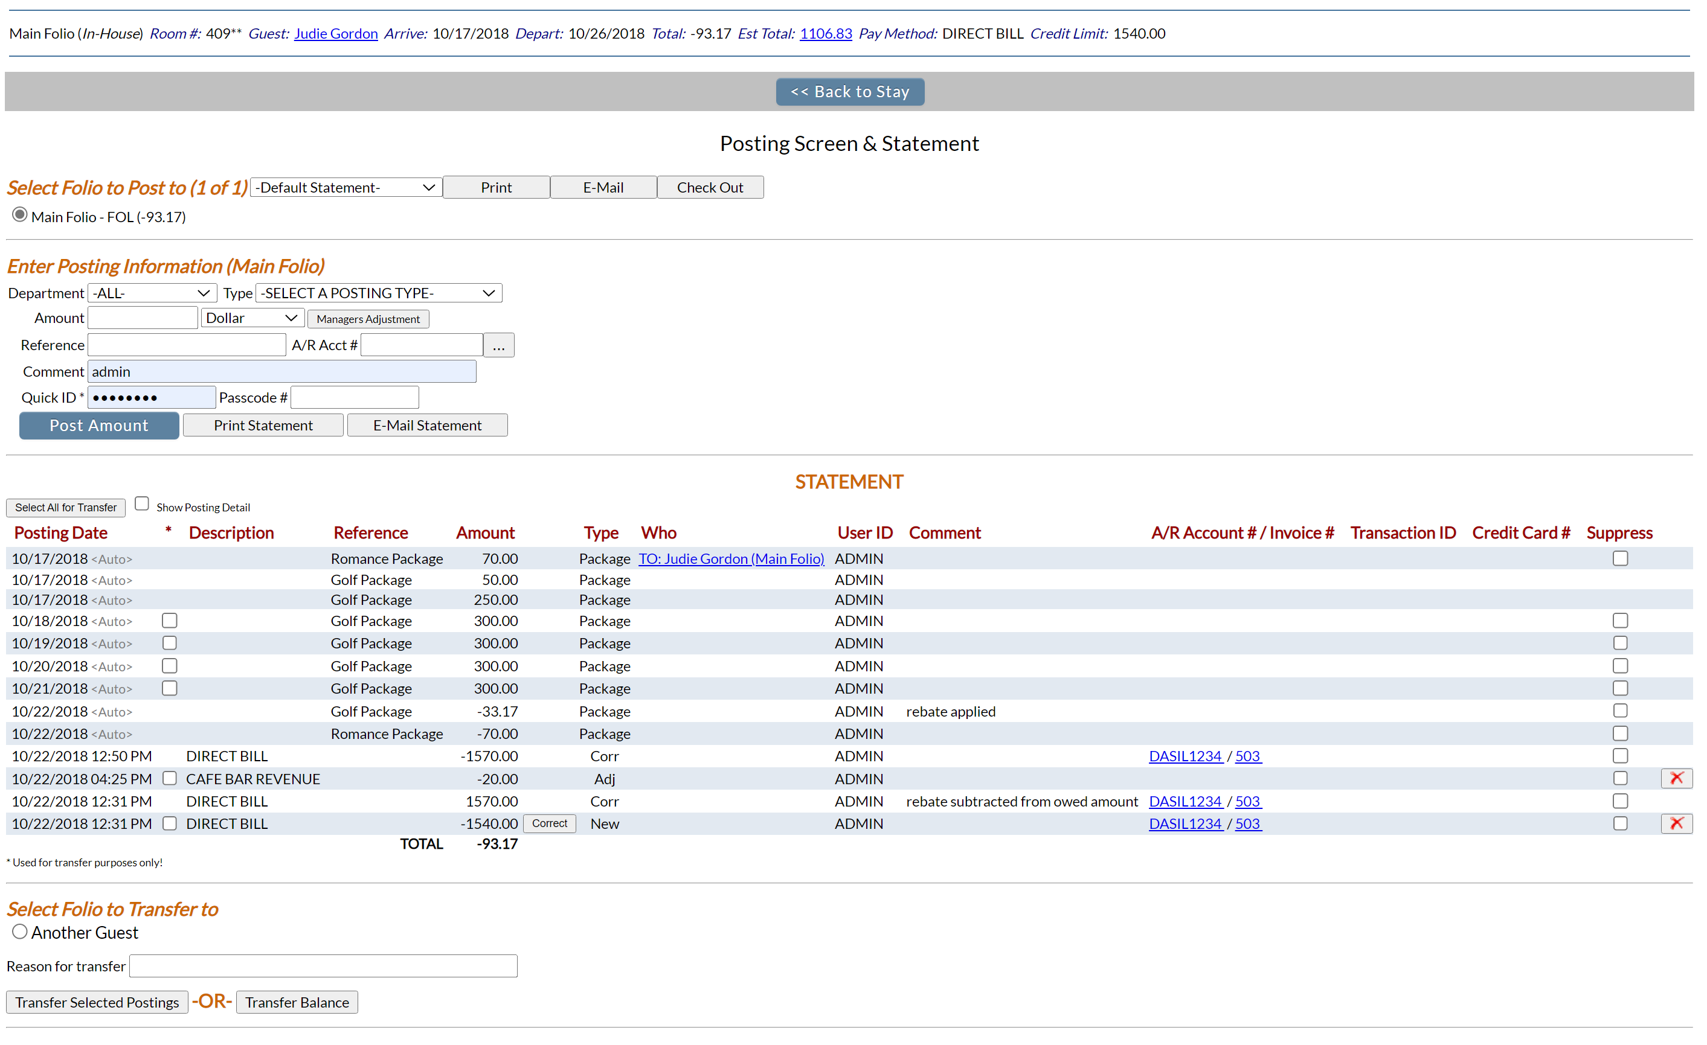Toggle Suppress for -1570.00 DIRECT BILL row
Viewport: 1707px width, 1045px height.
[1619, 756]
